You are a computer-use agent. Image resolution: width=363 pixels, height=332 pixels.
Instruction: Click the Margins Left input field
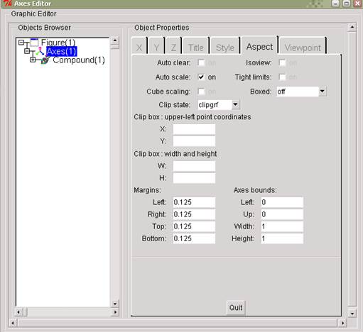click(x=194, y=202)
